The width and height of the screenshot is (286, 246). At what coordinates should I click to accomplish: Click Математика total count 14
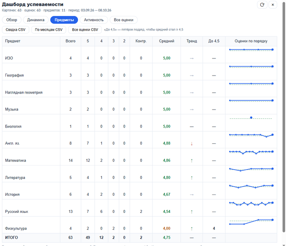[70, 161]
